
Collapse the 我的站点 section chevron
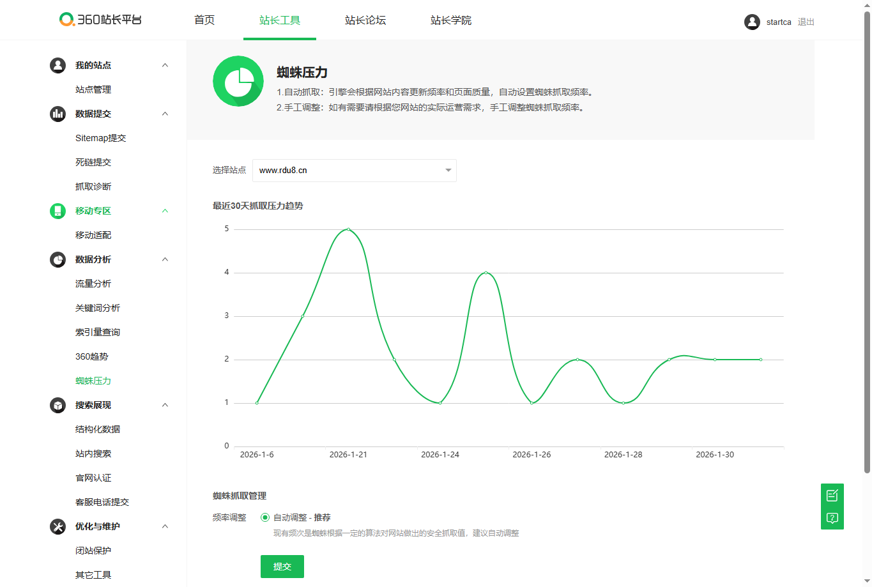tap(165, 65)
